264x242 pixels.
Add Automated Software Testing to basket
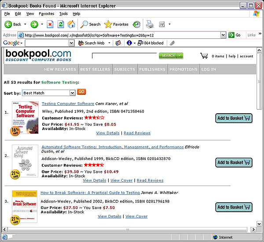[x=234, y=162]
